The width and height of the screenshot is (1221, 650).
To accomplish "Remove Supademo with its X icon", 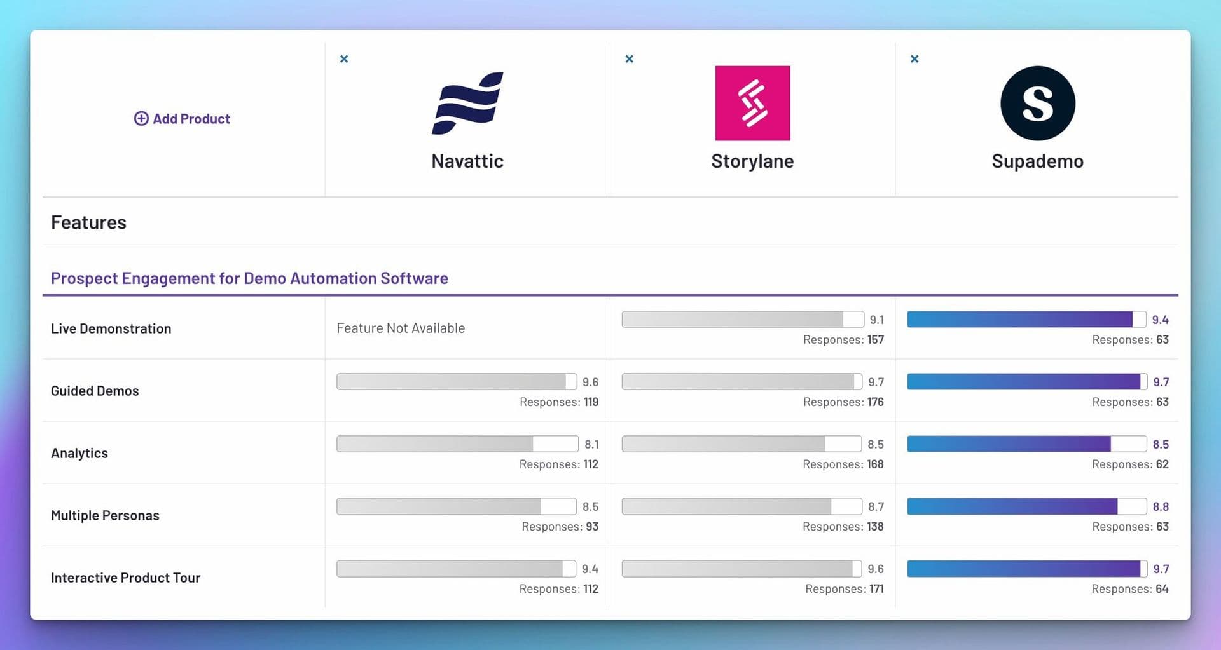I will click(914, 59).
